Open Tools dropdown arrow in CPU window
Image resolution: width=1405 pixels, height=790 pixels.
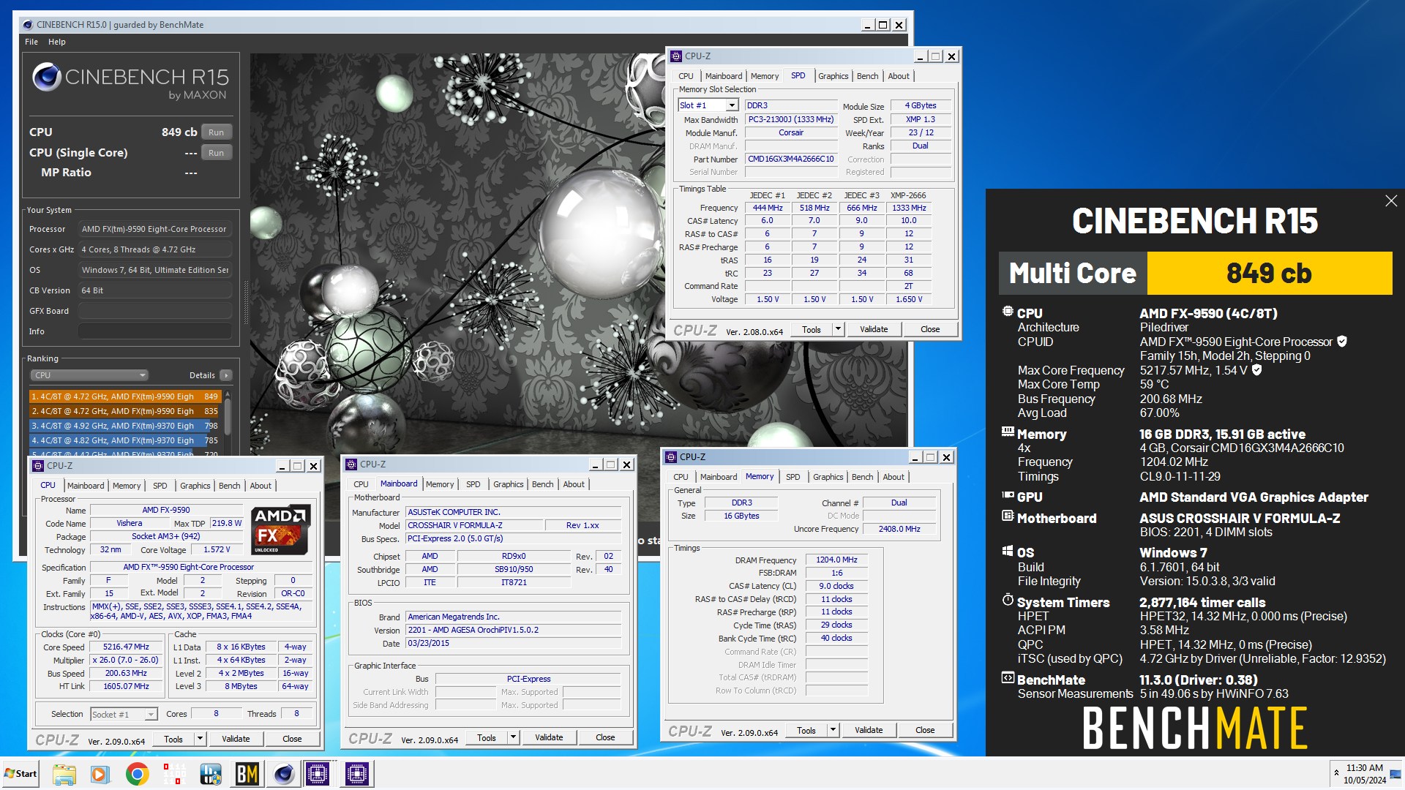pyautogui.click(x=200, y=739)
